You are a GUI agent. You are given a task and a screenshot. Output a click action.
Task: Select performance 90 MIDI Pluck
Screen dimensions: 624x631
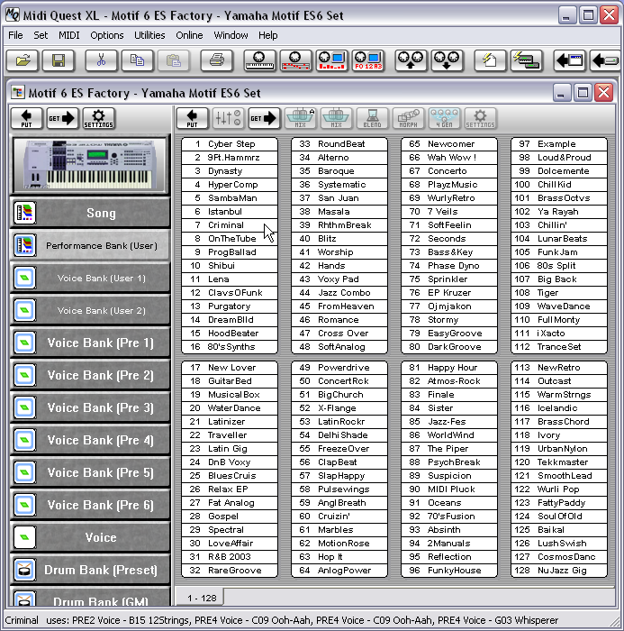pyautogui.click(x=449, y=489)
